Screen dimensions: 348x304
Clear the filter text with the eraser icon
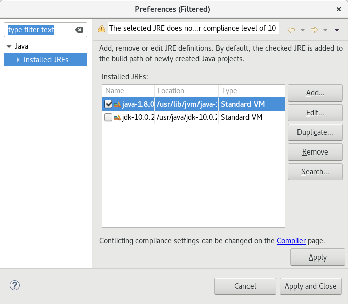pos(79,30)
